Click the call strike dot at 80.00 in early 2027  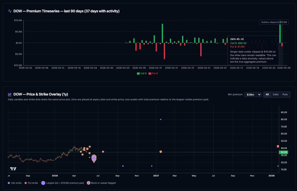coord(161,119)
